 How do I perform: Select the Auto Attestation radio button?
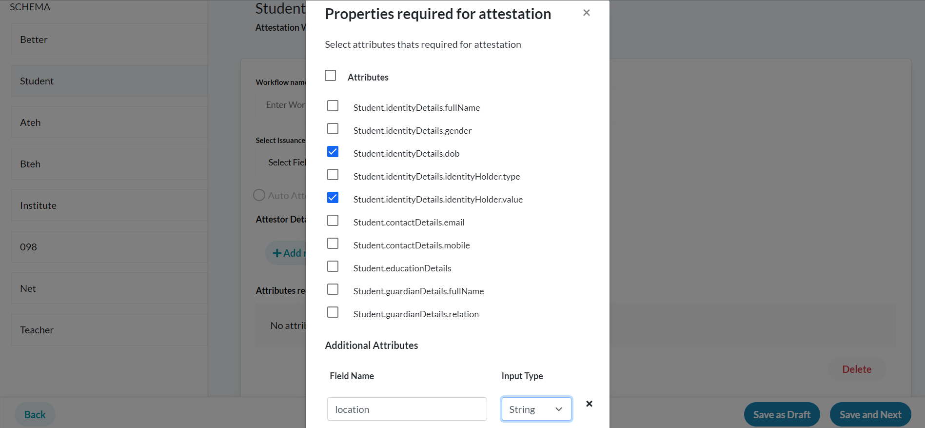tap(259, 195)
